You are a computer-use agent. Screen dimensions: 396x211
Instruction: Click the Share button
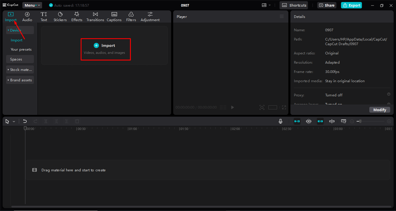click(327, 5)
